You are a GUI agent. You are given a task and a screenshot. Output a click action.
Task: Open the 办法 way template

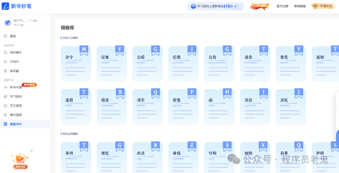[148, 158]
